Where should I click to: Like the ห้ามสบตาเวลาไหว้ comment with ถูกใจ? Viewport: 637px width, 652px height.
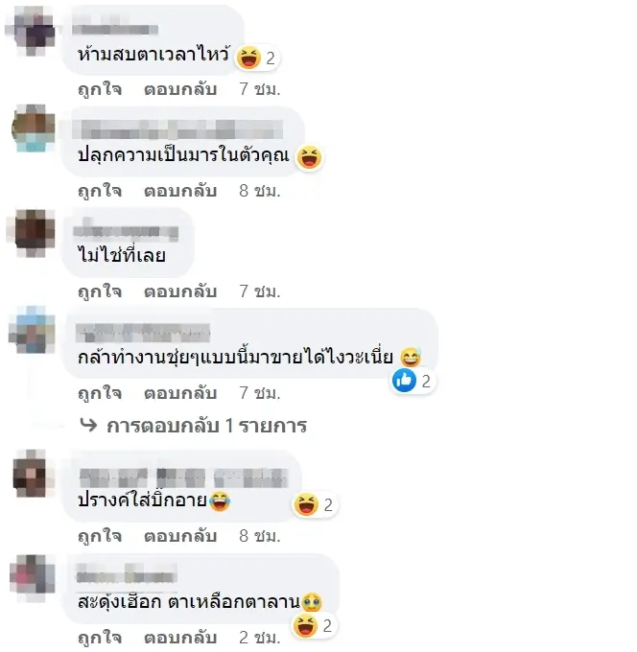coord(100,89)
